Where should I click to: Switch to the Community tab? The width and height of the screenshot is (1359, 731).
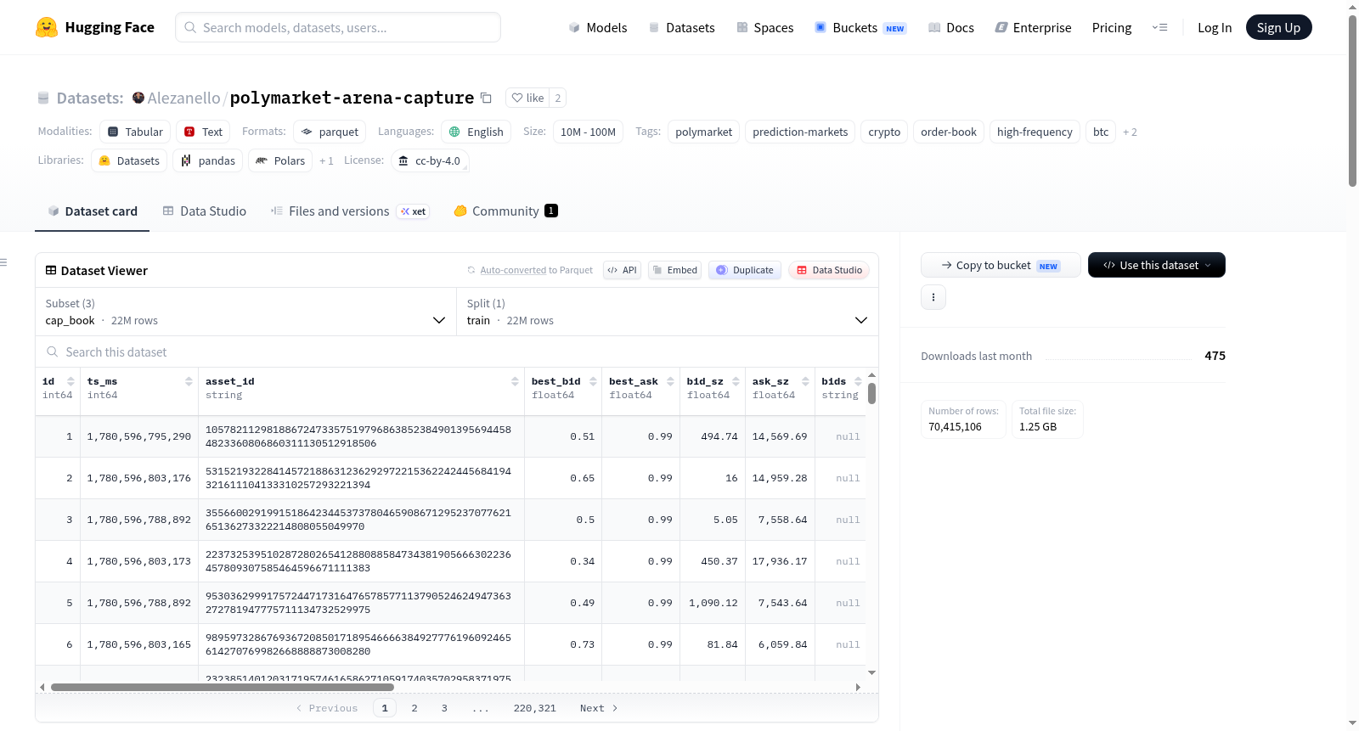coord(506,211)
